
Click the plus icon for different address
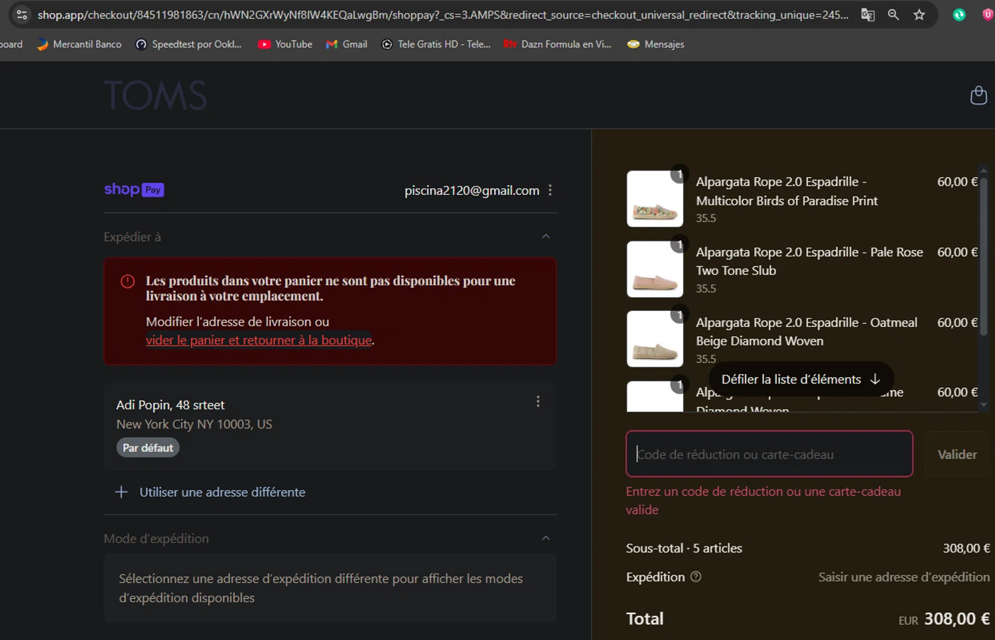pyautogui.click(x=121, y=492)
